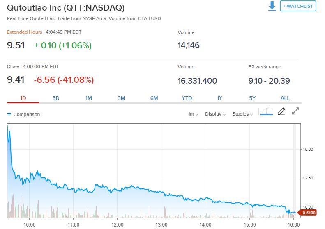325x229 pixels.
Task: Add QTT to watchlist
Action: coord(298,6)
